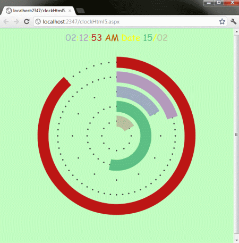The image size is (239, 243).
Task: Click the tan month arc
Action: point(124,123)
